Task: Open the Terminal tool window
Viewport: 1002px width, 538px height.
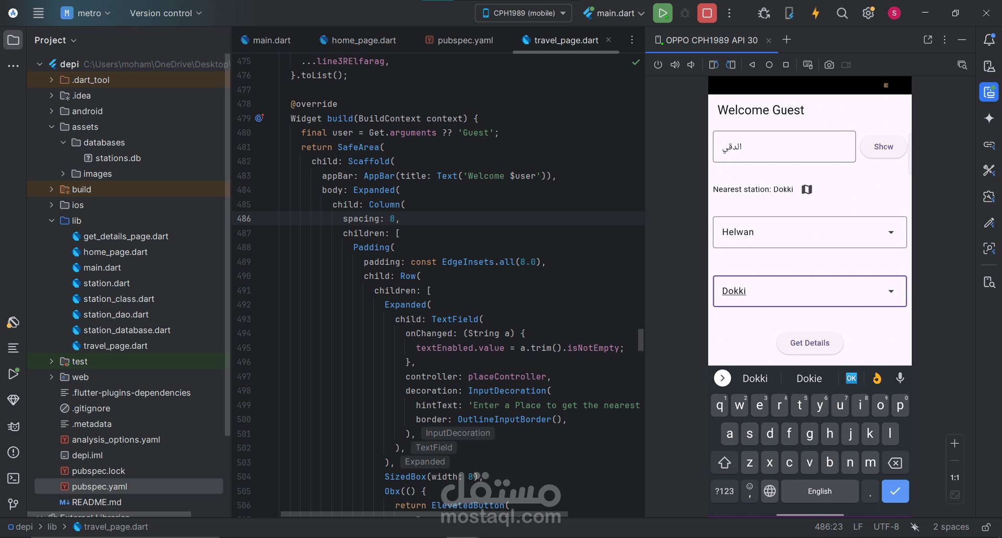Action: click(x=13, y=478)
